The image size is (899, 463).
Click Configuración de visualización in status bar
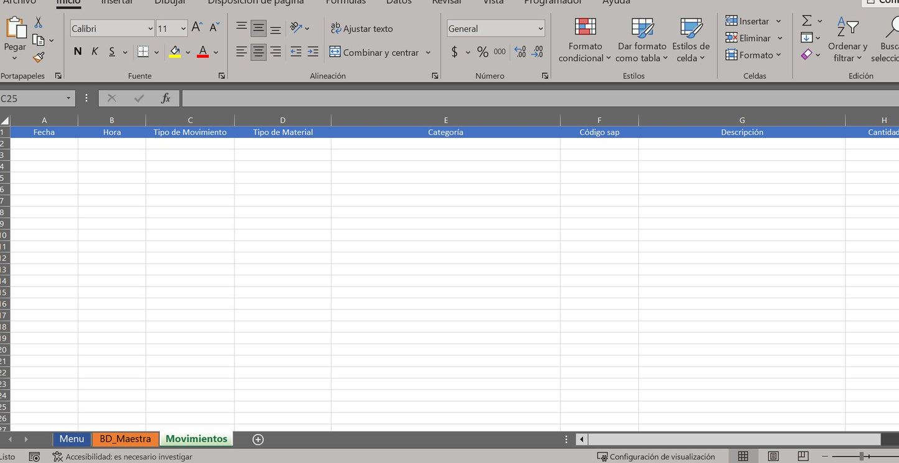pos(656,457)
